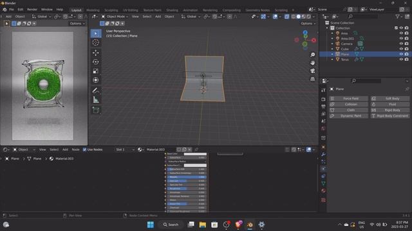Open the Output properties tab
The image size is (412, 231).
click(323, 107)
